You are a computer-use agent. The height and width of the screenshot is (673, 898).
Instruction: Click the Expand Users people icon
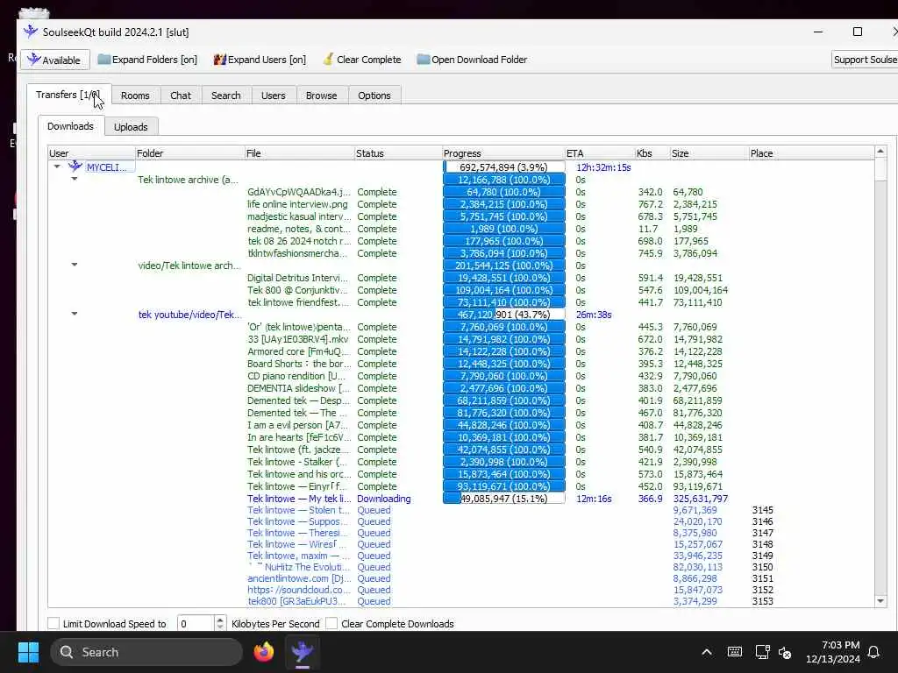(220, 60)
